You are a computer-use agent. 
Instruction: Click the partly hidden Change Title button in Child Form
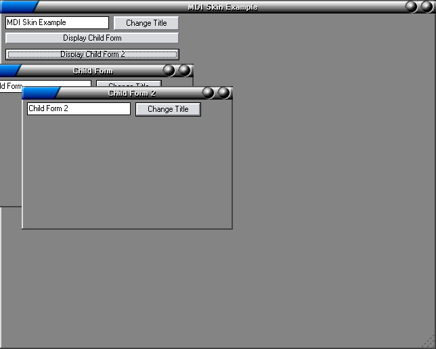click(129, 83)
